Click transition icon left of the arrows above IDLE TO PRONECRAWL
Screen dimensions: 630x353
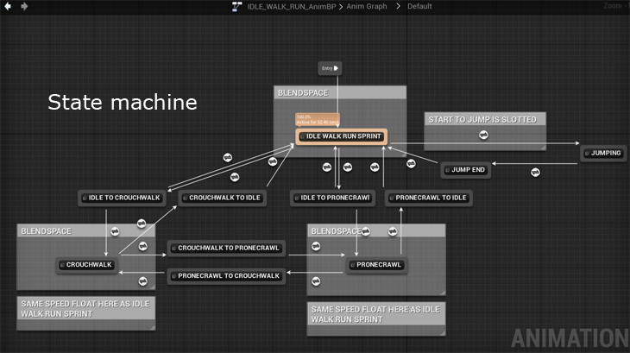pos(327,167)
